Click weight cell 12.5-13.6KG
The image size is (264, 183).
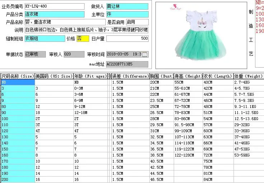(x=249, y=119)
